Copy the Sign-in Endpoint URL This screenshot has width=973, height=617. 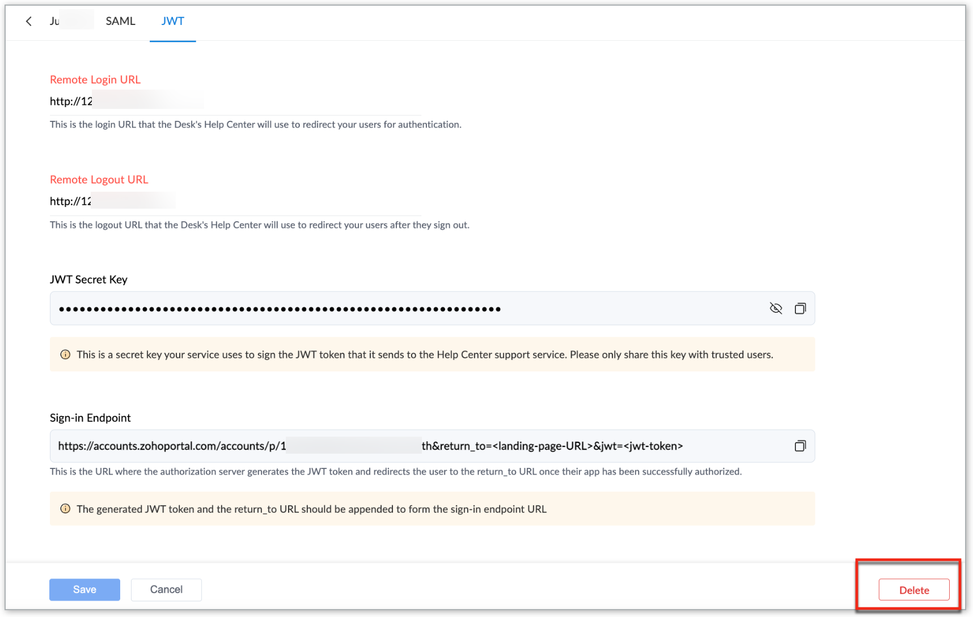(800, 446)
